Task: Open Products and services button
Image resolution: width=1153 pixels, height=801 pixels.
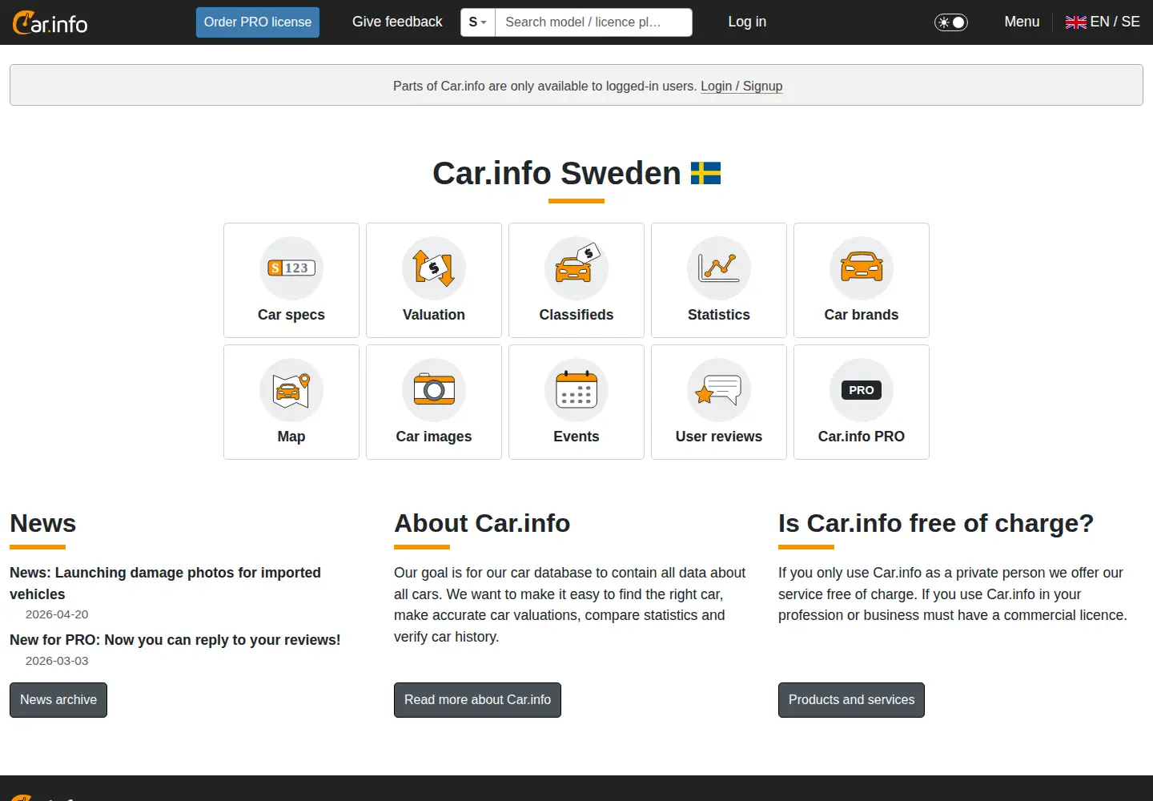Action: 851,700
